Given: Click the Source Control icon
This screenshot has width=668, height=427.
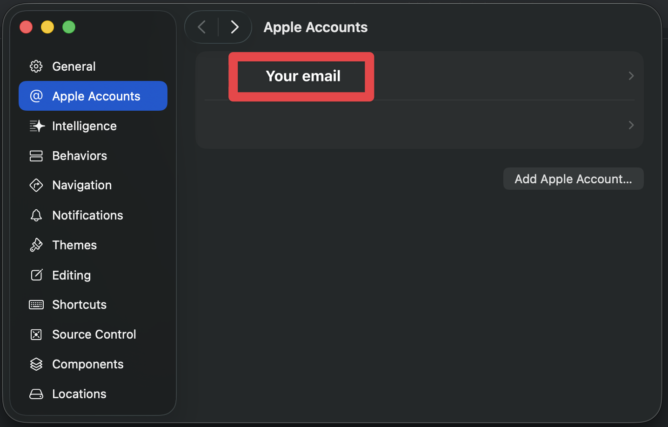Looking at the screenshot, I should 36,334.
